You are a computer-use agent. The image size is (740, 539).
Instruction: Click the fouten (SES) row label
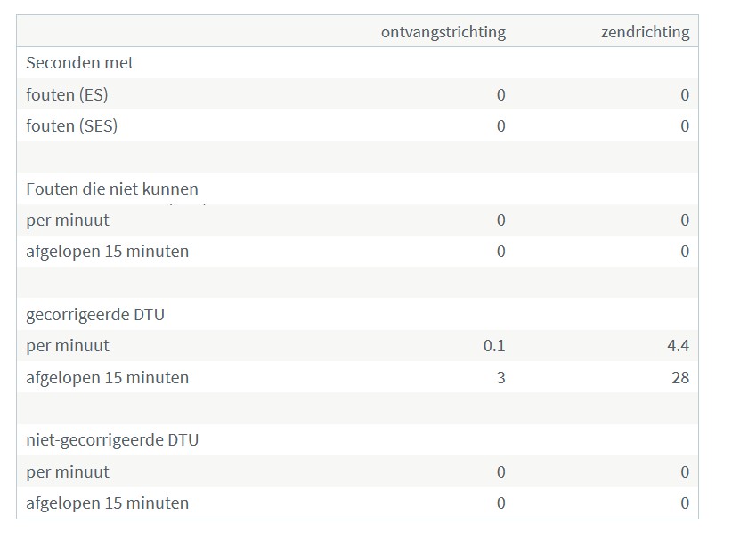[x=72, y=126]
